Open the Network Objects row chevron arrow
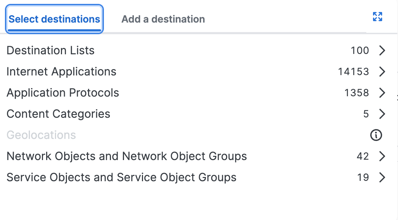The height and width of the screenshot is (220, 398). coord(382,156)
